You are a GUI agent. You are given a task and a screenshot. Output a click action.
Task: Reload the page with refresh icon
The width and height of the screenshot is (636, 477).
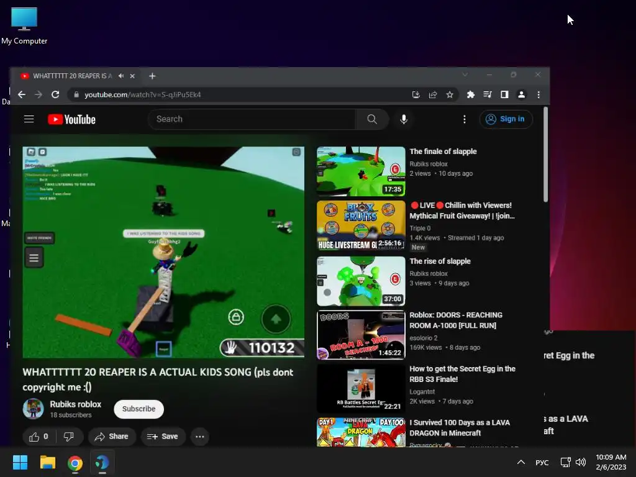[55, 94]
